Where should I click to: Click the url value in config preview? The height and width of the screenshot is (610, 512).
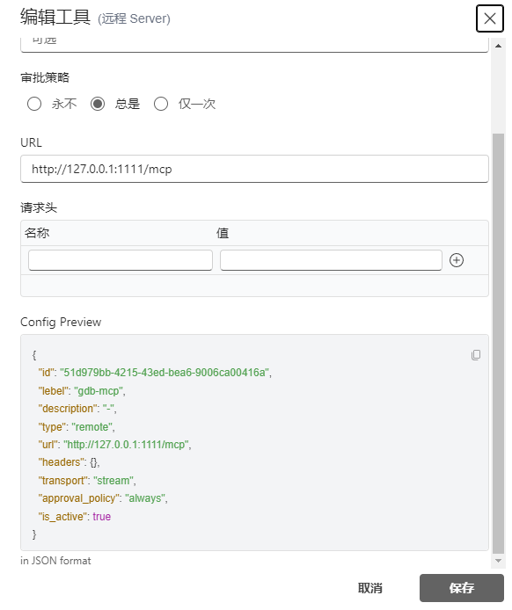click(126, 445)
